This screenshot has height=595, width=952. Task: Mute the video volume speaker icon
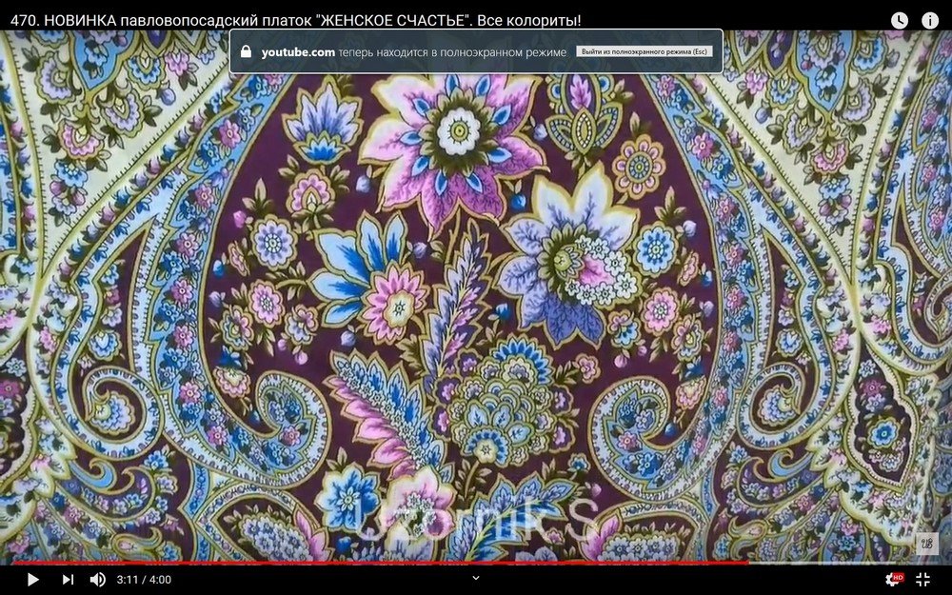97,579
